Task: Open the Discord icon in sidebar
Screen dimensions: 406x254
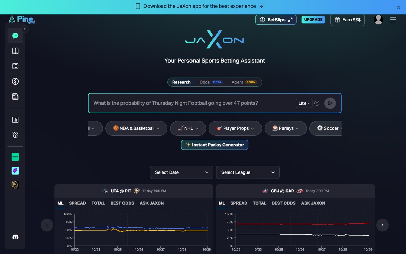Action: coord(15,237)
